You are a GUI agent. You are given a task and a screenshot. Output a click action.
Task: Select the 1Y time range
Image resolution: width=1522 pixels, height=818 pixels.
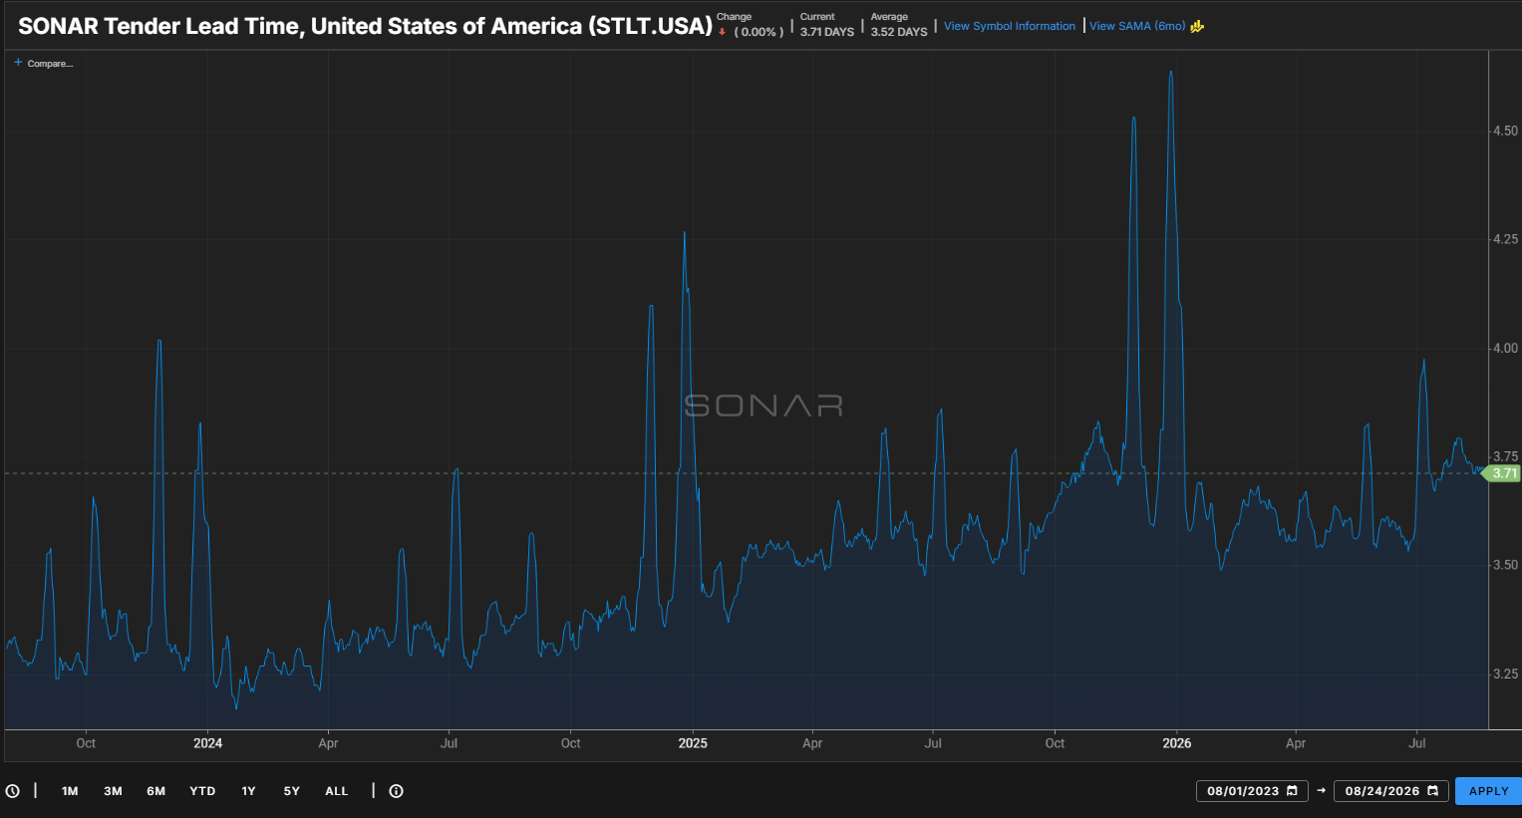point(248,791)
